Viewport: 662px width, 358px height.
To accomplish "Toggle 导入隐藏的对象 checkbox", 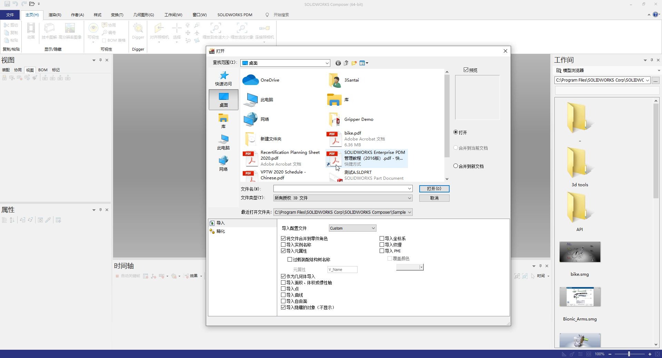I will tap(283, 307).
